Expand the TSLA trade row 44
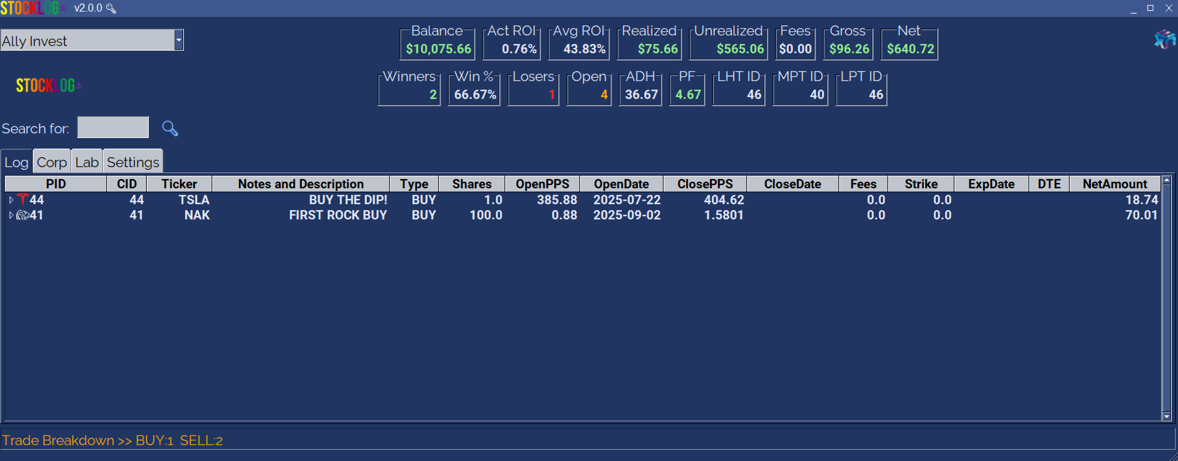Screen dimensions: 1178x461 point(11,200)
